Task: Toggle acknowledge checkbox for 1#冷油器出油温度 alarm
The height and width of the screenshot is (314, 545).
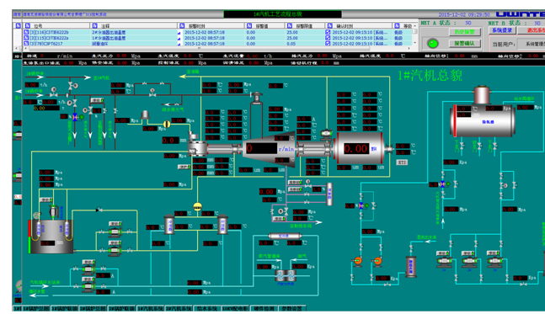Action: pos(328,38)
